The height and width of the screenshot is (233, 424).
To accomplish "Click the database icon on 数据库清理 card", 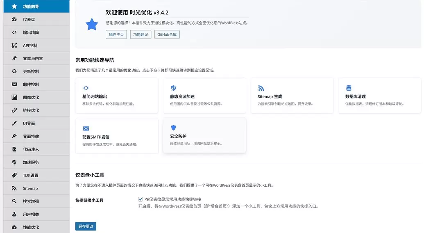I will pyautogui.click(x=349, y=88).
